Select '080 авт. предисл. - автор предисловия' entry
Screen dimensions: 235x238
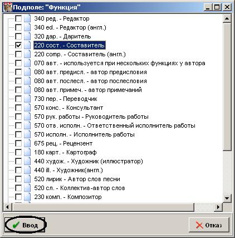(x=90, y=72)
